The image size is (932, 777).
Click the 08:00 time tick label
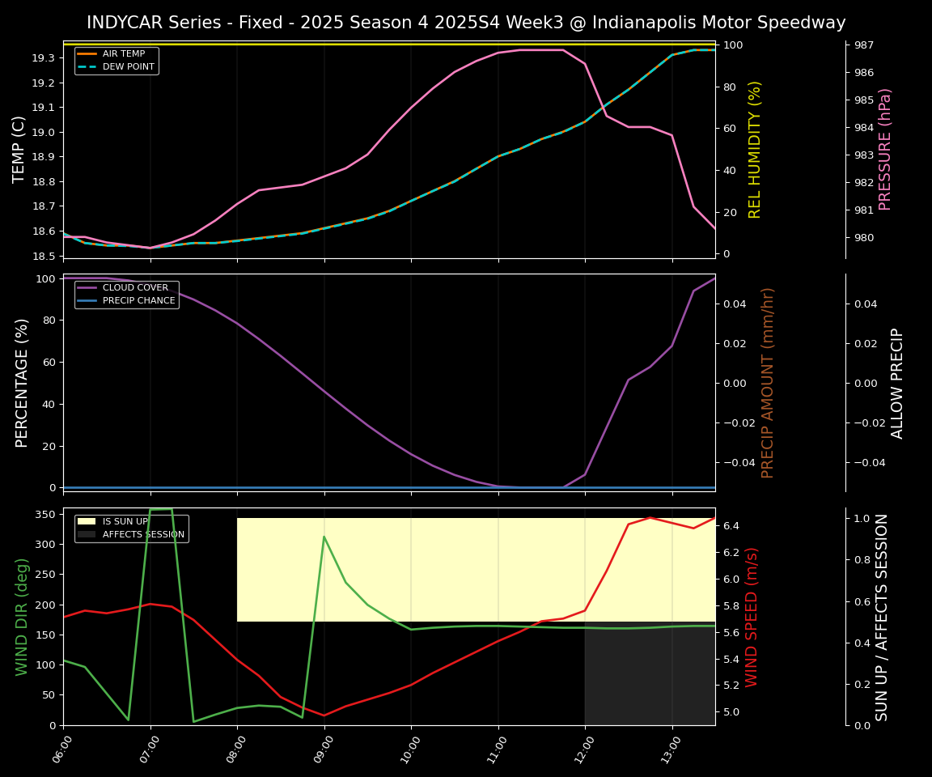coord(236,749)
